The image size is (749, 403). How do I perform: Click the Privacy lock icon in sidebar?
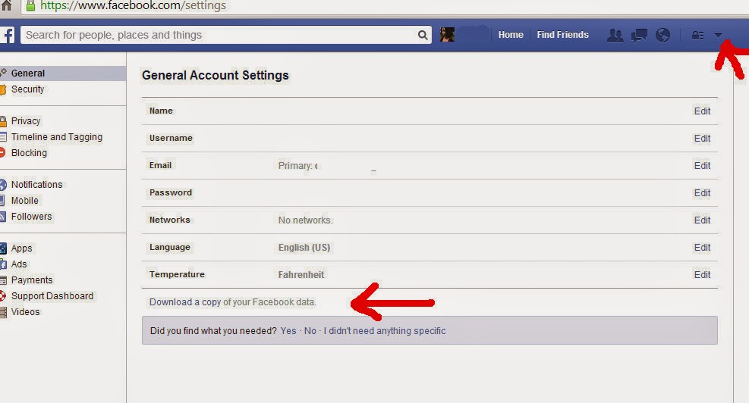3,121
